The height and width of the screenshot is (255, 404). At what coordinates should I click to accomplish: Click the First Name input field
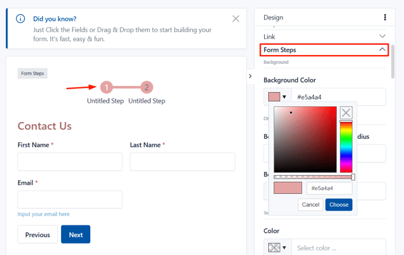pyautogui.click(x=70, y=162)
